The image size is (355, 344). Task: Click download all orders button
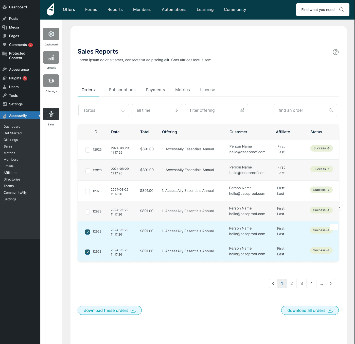[310, 310]
